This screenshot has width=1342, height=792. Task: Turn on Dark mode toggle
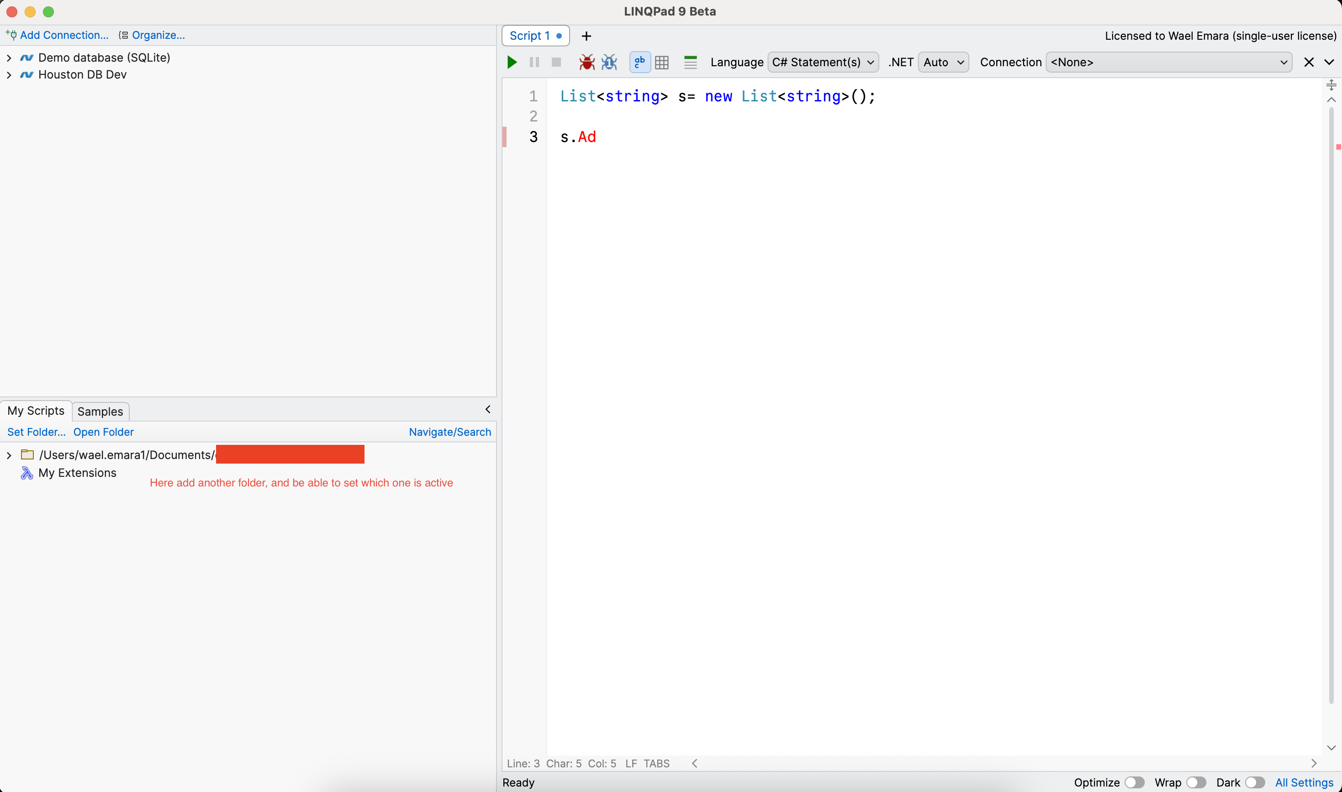point(1254,782)
